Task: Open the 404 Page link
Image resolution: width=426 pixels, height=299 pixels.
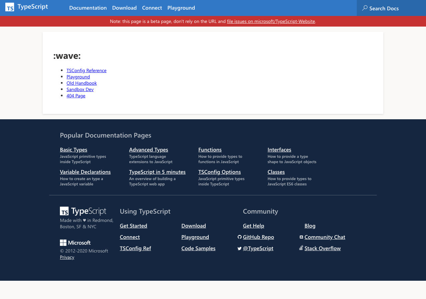Action: click(76, 96)
